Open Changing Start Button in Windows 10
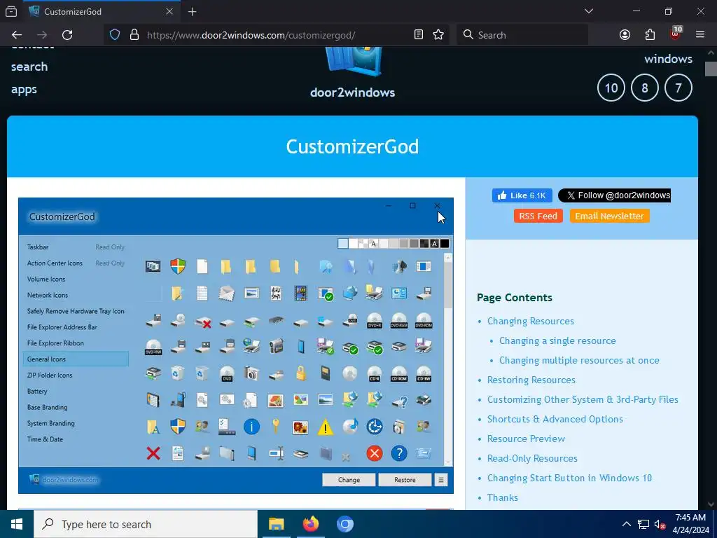This screenshot has height=538, width=717. click(x=570, y=478)
